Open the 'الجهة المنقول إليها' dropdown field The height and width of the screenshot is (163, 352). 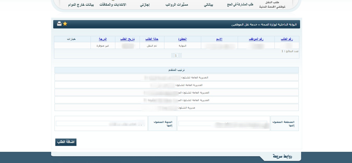[100, 123]
